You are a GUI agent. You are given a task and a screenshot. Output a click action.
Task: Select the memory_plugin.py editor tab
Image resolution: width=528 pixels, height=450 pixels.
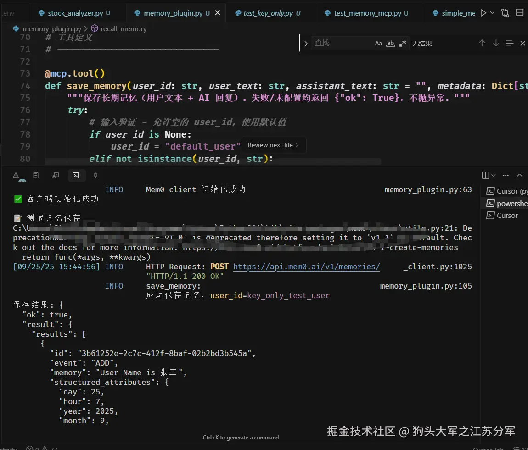click(173, 13)
